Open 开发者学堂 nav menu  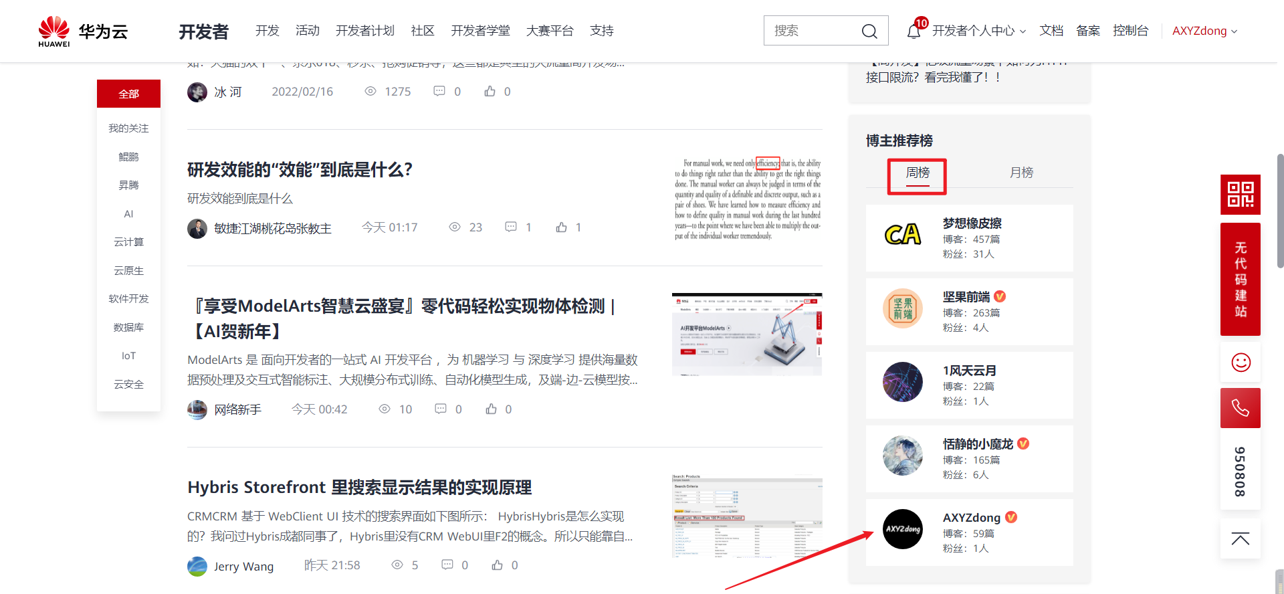[x=480, y=31]
